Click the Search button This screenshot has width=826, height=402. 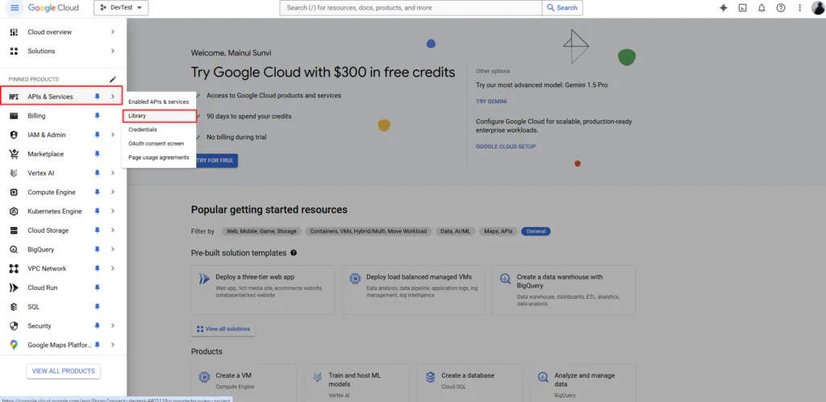click(x=562, y=8)
